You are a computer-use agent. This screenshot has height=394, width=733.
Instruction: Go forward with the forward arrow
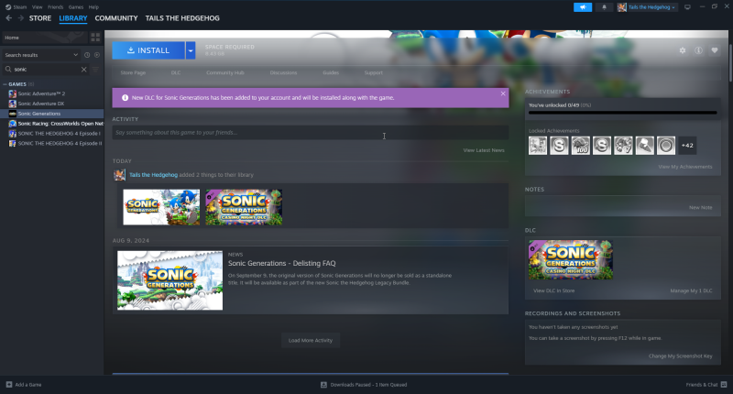(x=20, y=18)
